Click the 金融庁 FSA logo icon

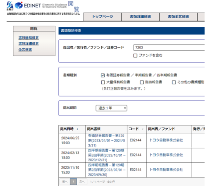[x=10, y=6]
